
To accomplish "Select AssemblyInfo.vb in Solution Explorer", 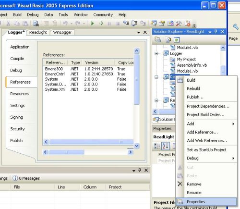I will click(x=192, y=65).
